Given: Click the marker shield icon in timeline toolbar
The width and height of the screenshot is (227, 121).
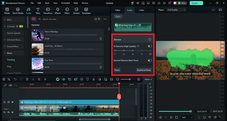Looking at the screenshot, I should point(88,79).
